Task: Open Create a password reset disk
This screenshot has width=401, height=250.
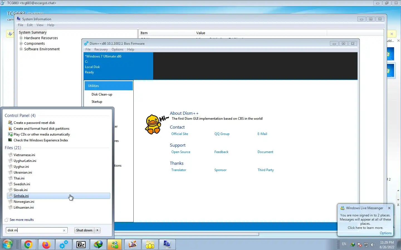Action: (34, 123)
